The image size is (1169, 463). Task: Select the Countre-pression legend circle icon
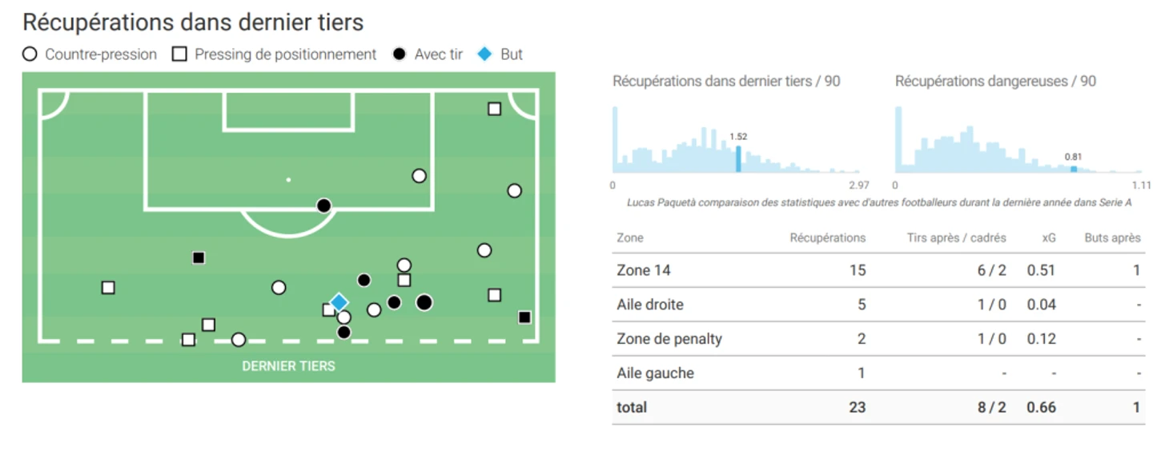30,54
